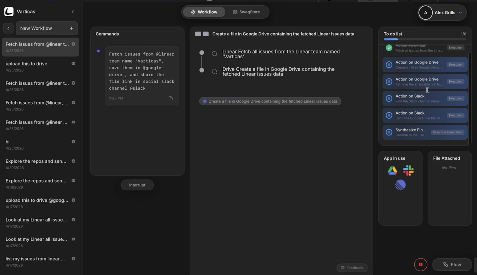The width and height of the screenshot is (477, 275).
Task: Open the highlighted 'Fetch issues from @linear t...' workflow
Action: [40, 47]
